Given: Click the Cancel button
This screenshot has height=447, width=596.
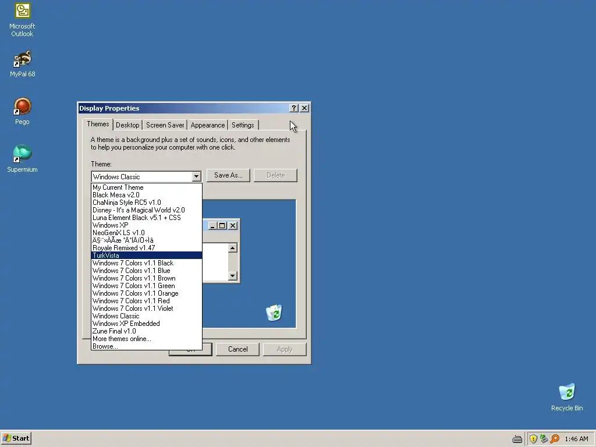Looking at the screenshot, I should pyautogui.click(x=237, y=349).
